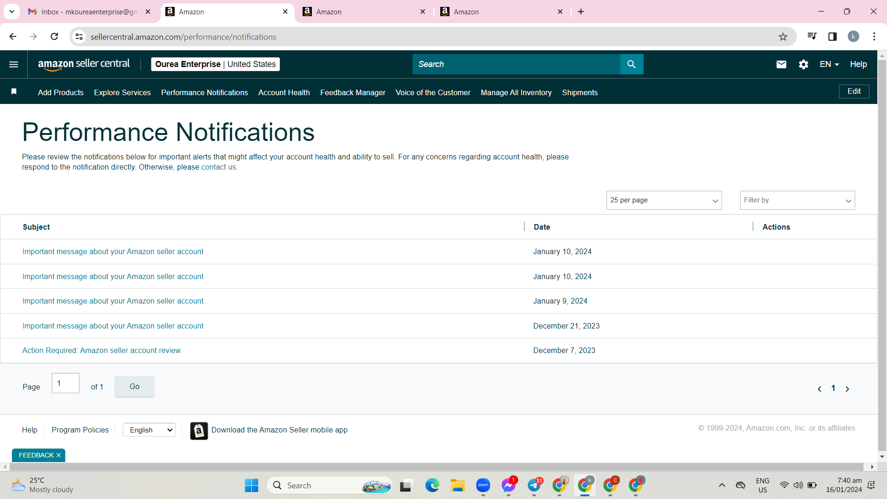The width and height of the screenshot is (887, 499).
Task: Expand the 25 per page dropdown
Action: point(664,200)
